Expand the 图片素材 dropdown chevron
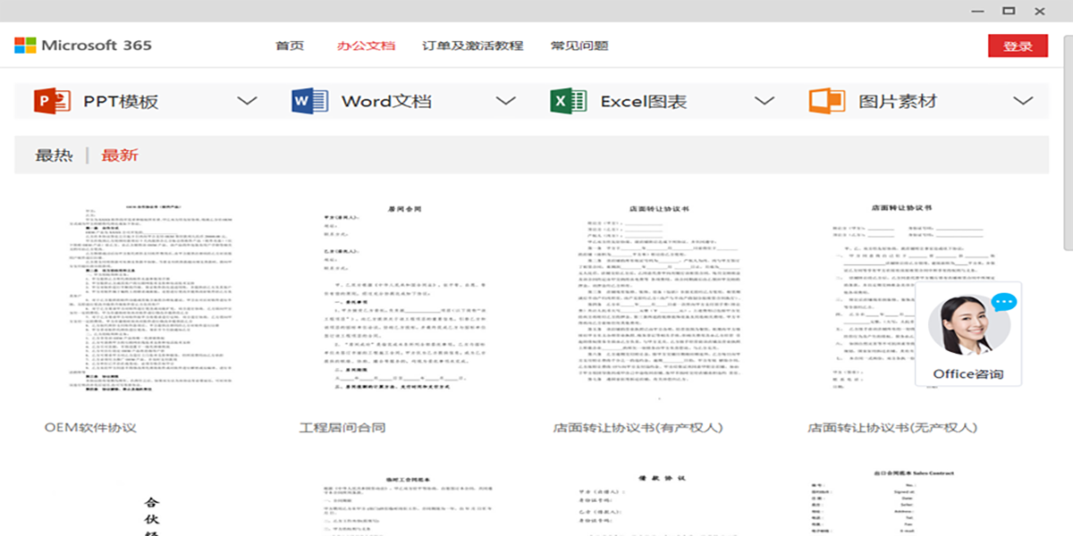Image resolution: width=1073 pixels, height=536 pixels. tap(1023, 101)
